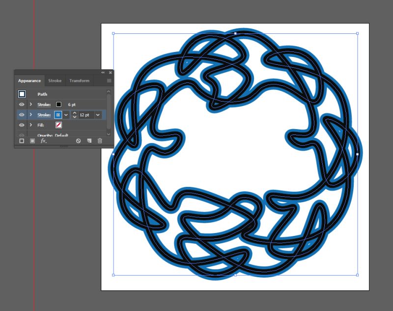
Task: Delete the selected appearance item via trash icon
Action: 100,141
